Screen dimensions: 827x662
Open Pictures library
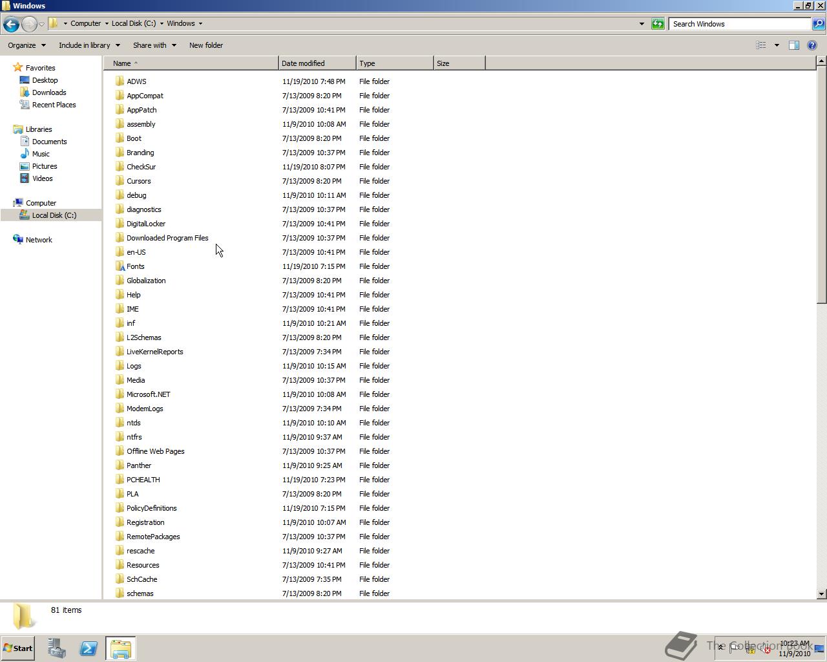[45, 166]
